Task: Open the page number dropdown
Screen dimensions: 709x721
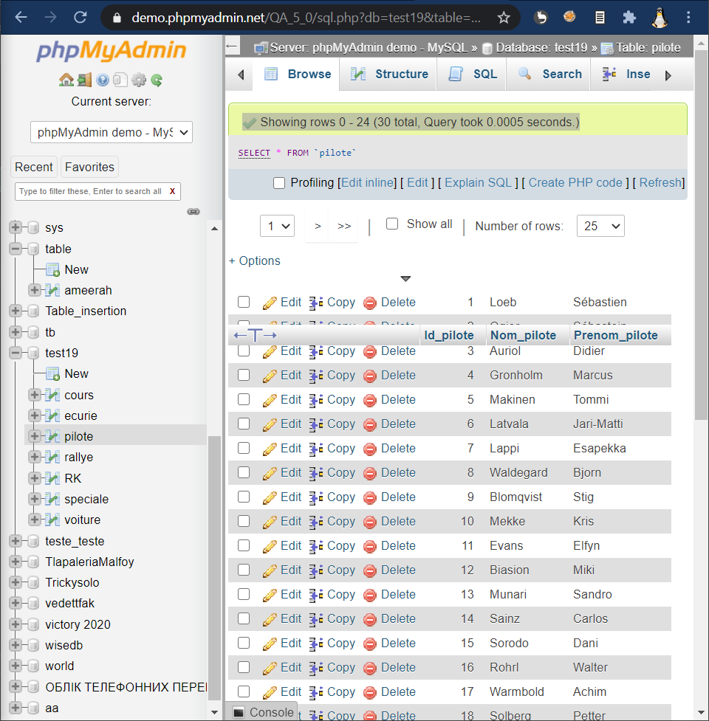Action: 278,226
